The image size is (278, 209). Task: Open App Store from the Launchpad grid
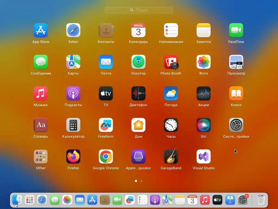tap(41, 30)
